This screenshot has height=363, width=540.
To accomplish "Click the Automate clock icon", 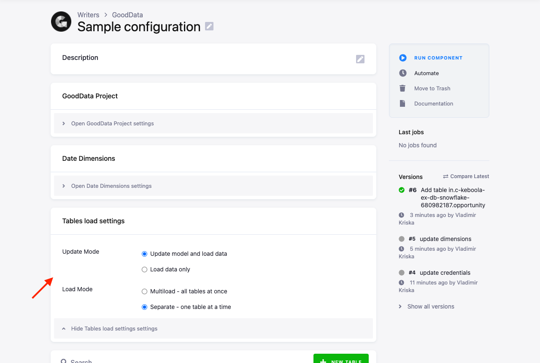I will coord(403,73).
